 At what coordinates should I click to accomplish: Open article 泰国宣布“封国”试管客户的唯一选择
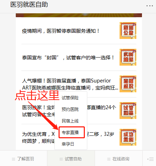tap(68, 58)
